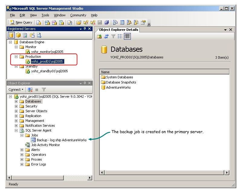This screenshot has height=196, width=239.
Task: Open the Help menu
Action: [x=94, y=15]
